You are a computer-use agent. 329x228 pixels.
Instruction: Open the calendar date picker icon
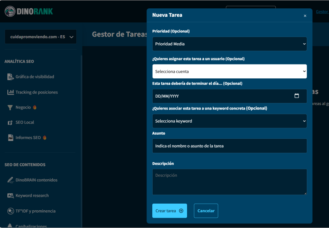pyautogui.click(x=297, y=96)
